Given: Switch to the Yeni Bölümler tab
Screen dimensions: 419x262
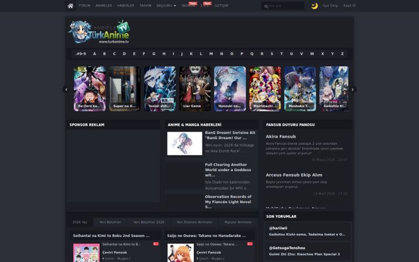Looking at the screenshot, I should [x=110, y=222].
